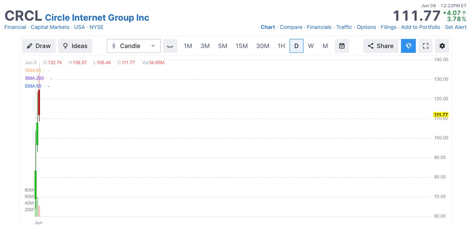The height and width of the screenshot is (227, 471).
Task: Open the Draw tools
Action: 38,46
